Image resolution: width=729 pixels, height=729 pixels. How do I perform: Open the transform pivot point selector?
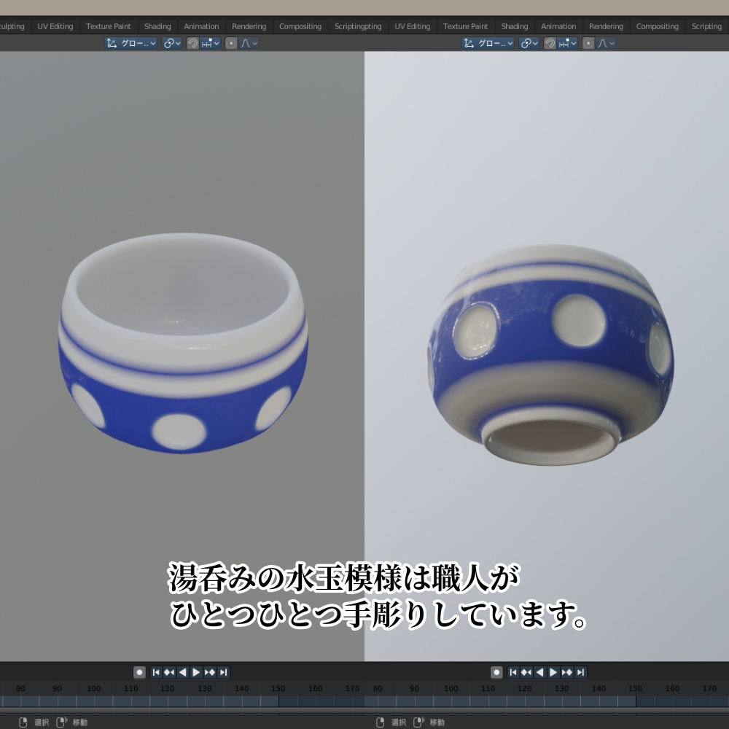171,42
